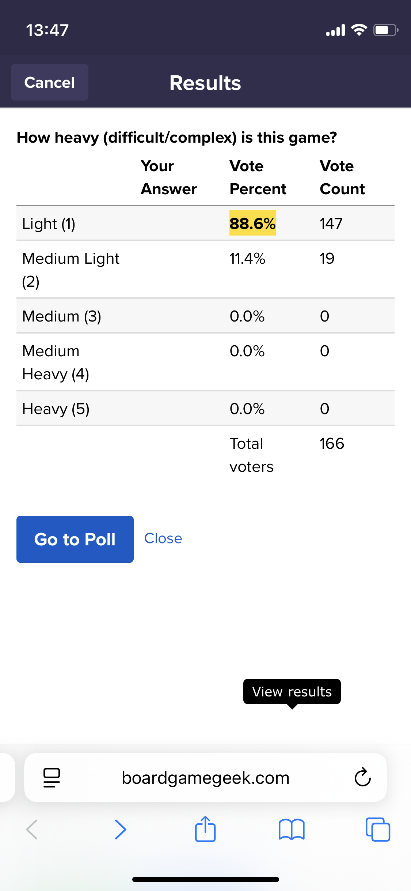Tap the Vote Count column header
Viewport: 411px width, 891px height.
[x=342, y=177]
